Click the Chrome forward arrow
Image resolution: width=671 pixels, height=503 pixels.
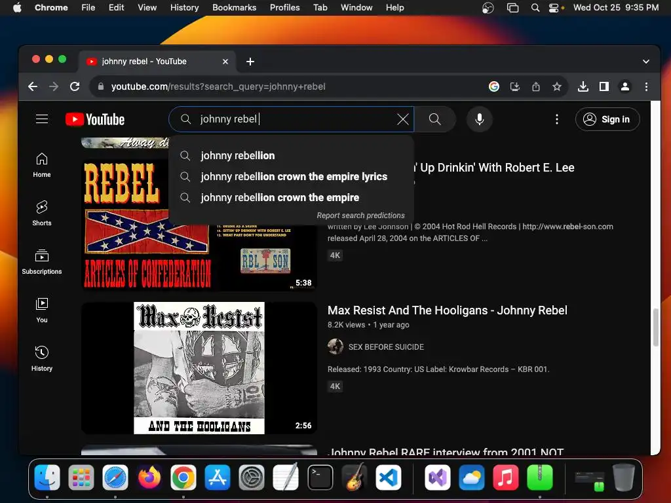pos(54,87)
